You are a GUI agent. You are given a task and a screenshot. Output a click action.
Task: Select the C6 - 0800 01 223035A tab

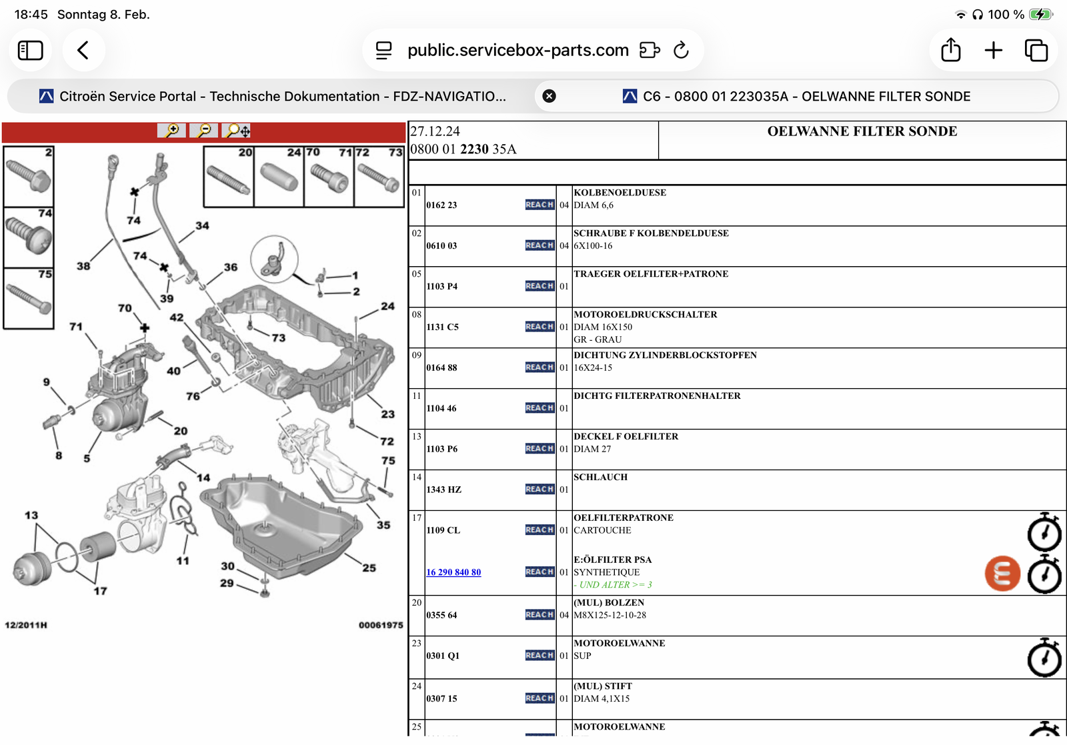(x=797, y=96)
